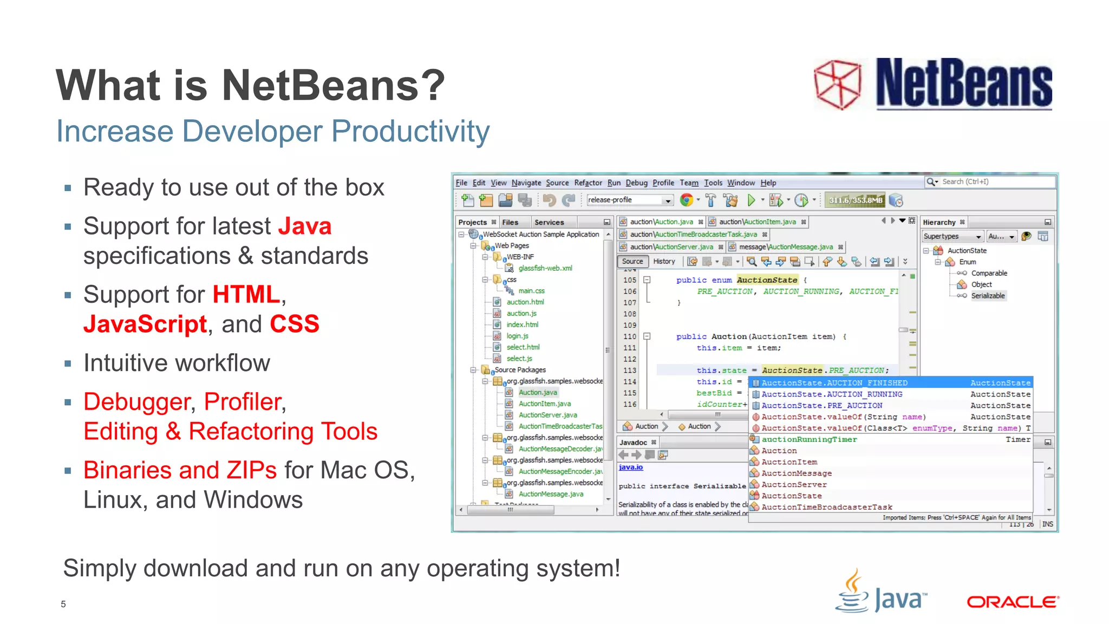
Task: Open the release-profile configuration dropdown
Action: coord(630,200)
